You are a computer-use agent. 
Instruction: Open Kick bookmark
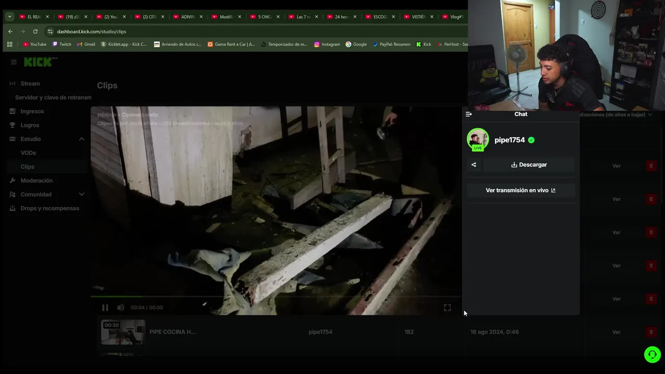coord(423,44)
